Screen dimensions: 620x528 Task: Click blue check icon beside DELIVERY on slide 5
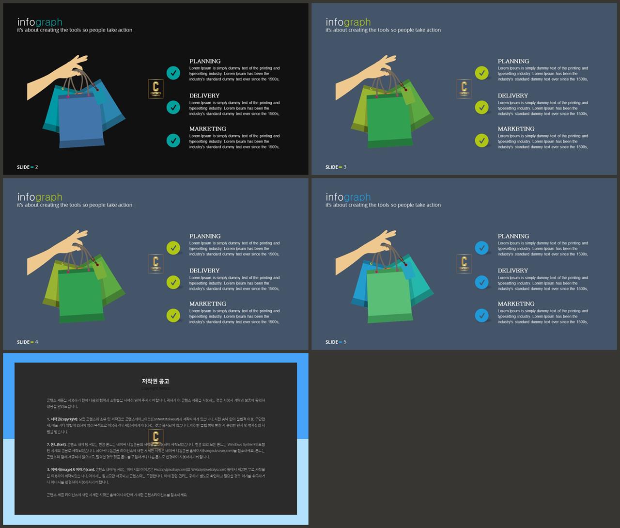[x=481, y=282]
